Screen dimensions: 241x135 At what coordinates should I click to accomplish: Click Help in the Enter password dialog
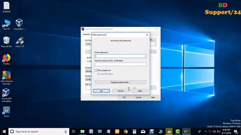pos(140,91)
